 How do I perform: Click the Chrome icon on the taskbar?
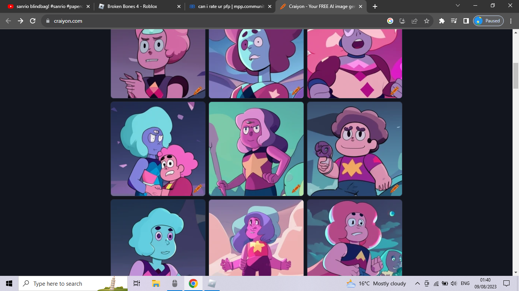(193, 283)
